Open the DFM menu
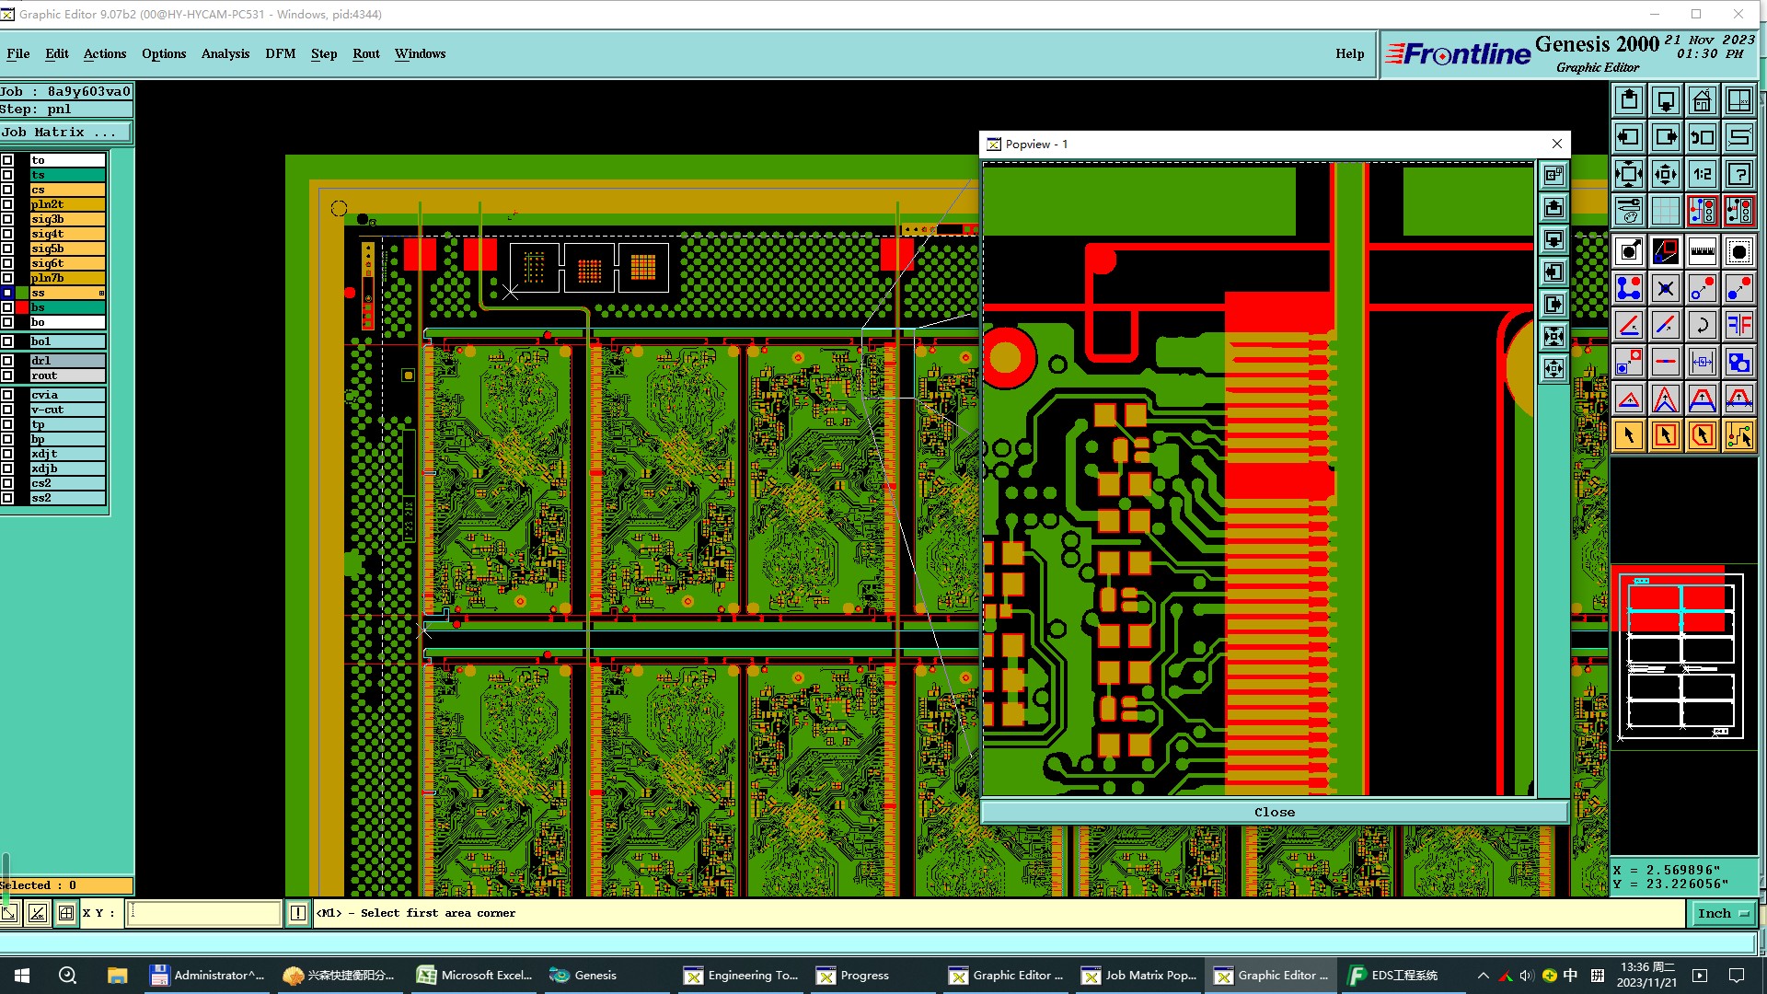The height and width of the screenshot is (994, 1767). pyautogui.click(x=280, y=53)
